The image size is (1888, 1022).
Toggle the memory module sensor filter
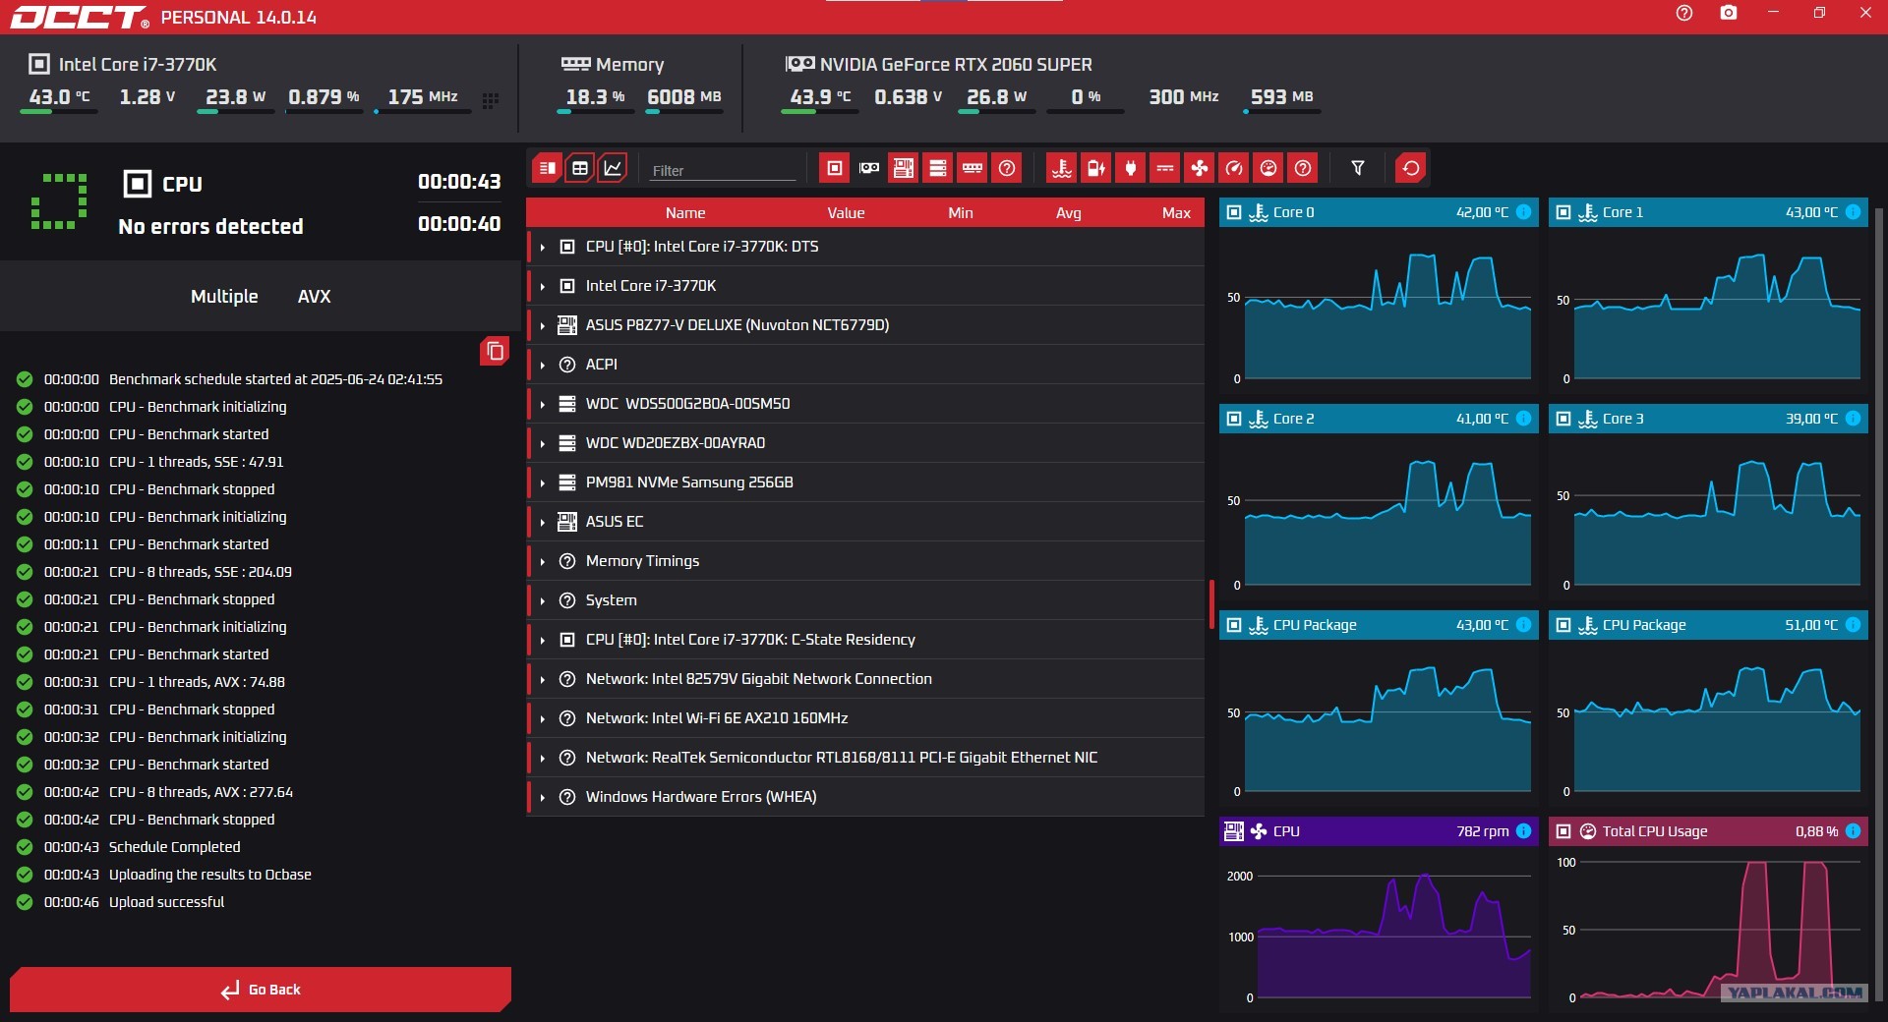[973, 168]
